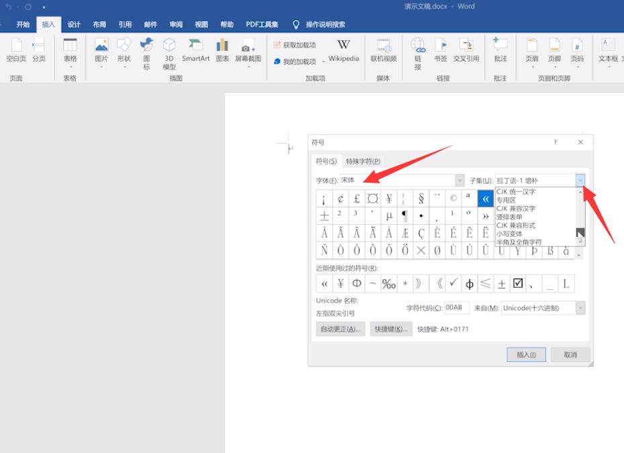624x453 pixels.
Task: Take a screenshot (屏幕截图)
Action: [x=248, y=52]
